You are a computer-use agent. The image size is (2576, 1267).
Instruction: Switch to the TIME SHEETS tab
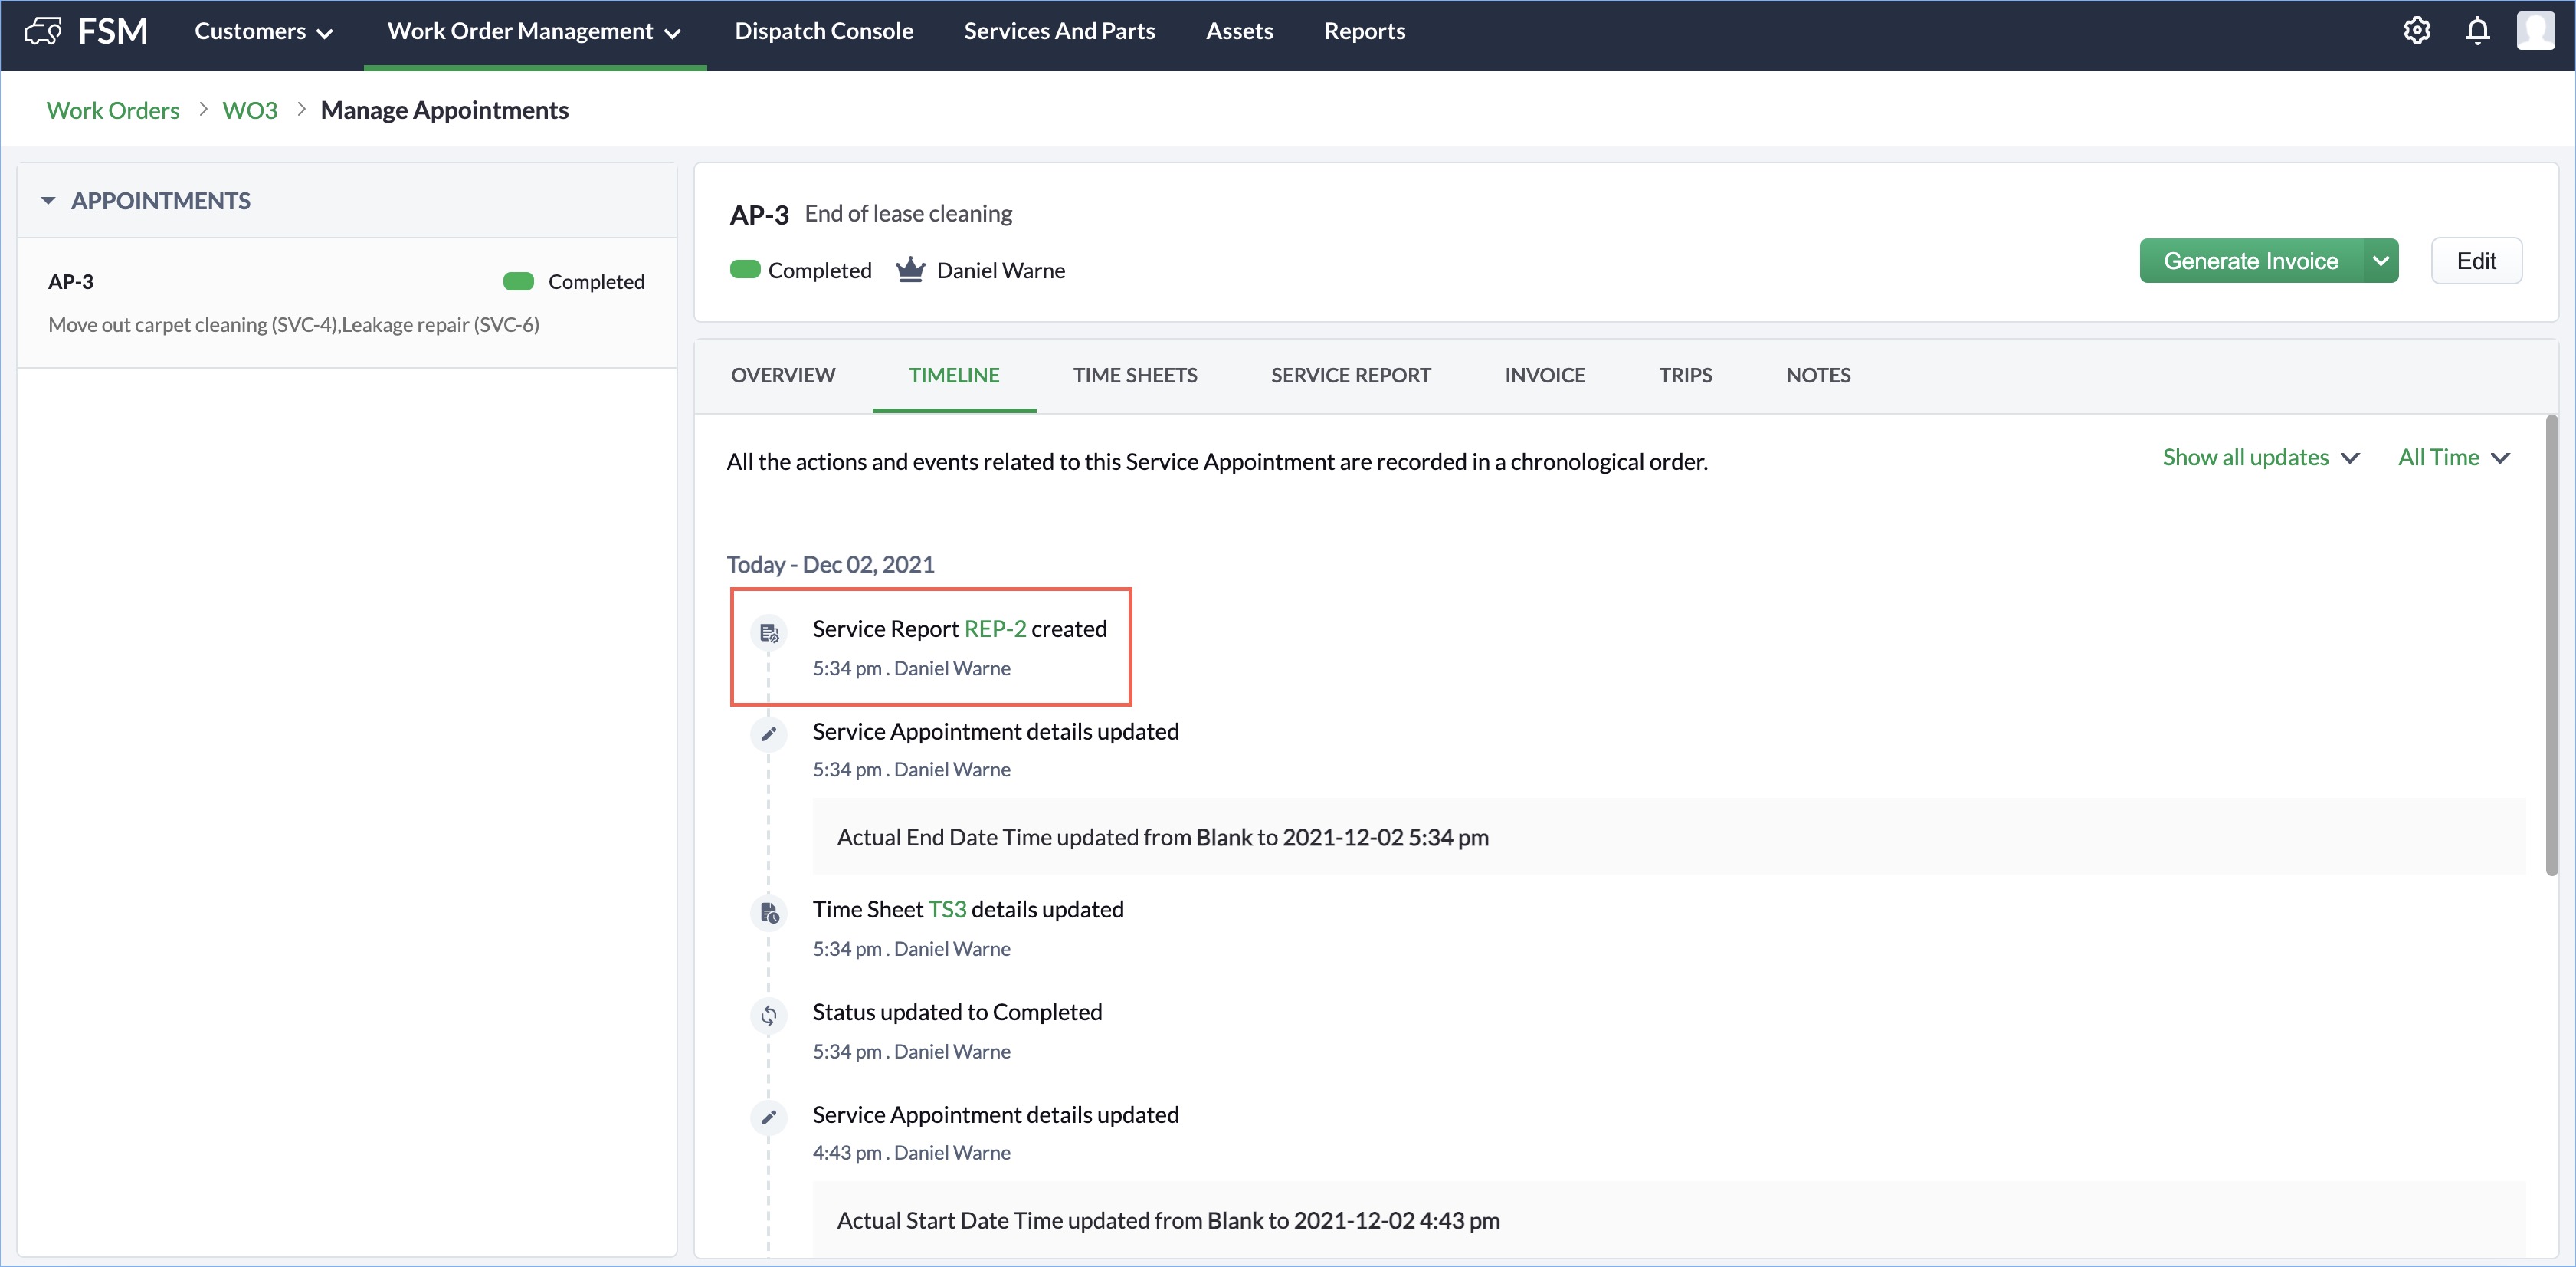coord(1135,375)
